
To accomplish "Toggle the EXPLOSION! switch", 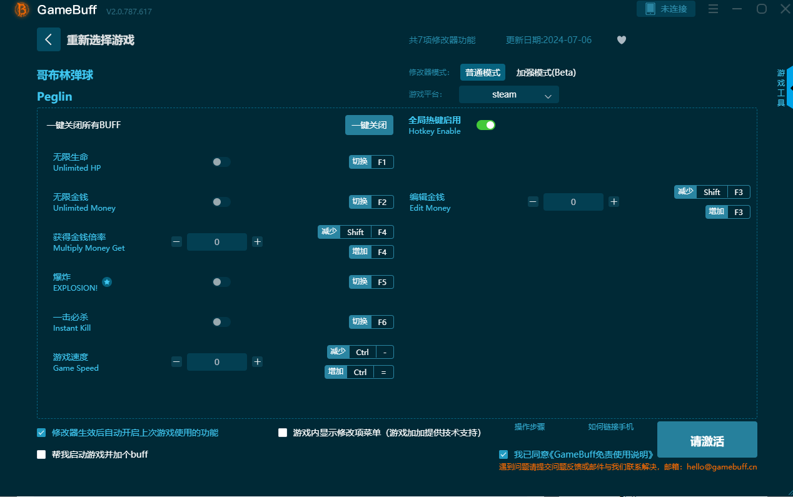I will point(221,282).
